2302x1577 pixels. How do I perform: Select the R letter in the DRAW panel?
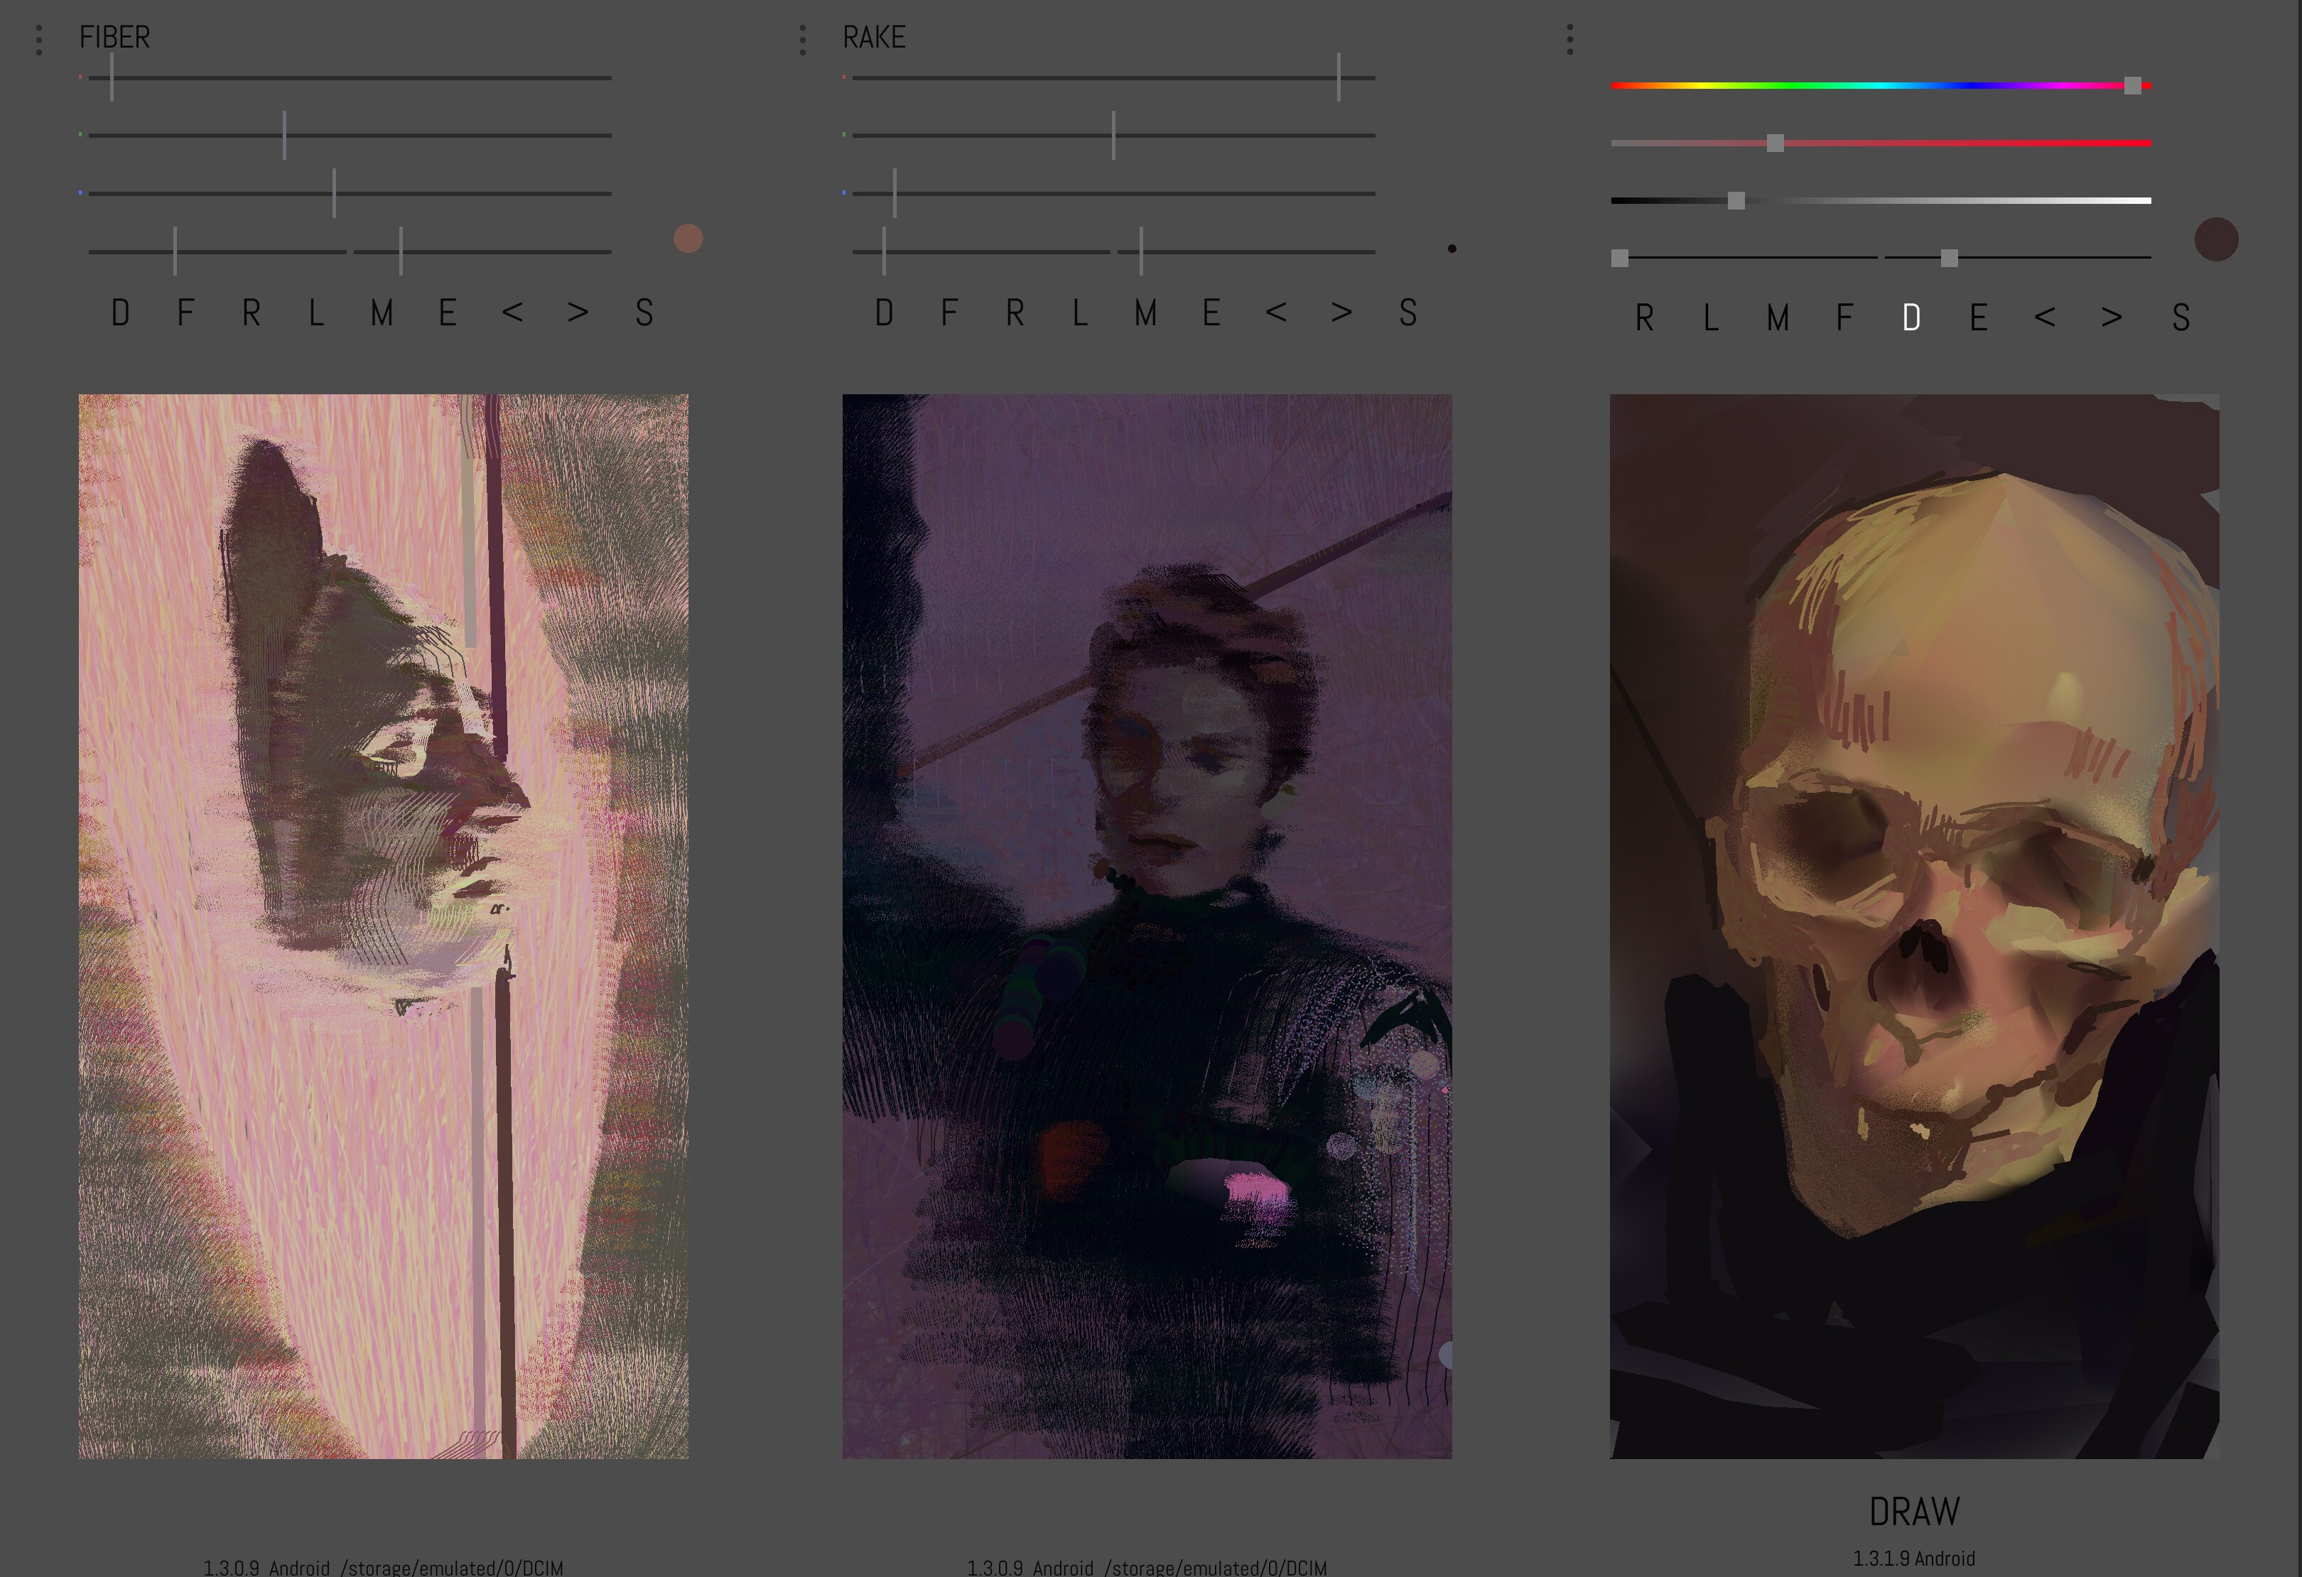pyautogui.click(x=1646, y=318)
